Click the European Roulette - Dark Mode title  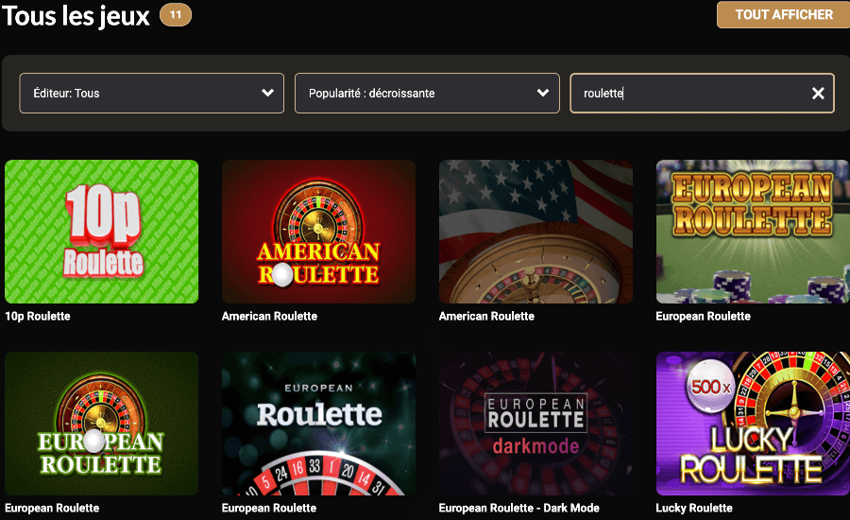[x=518, y=508]
